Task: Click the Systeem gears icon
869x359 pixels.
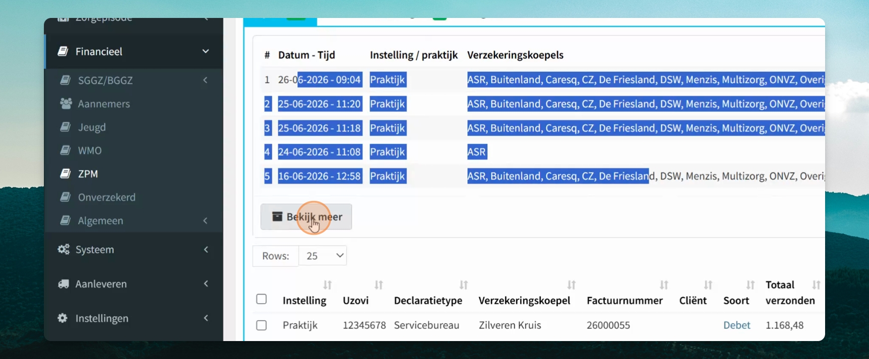Action: [63, 249]
